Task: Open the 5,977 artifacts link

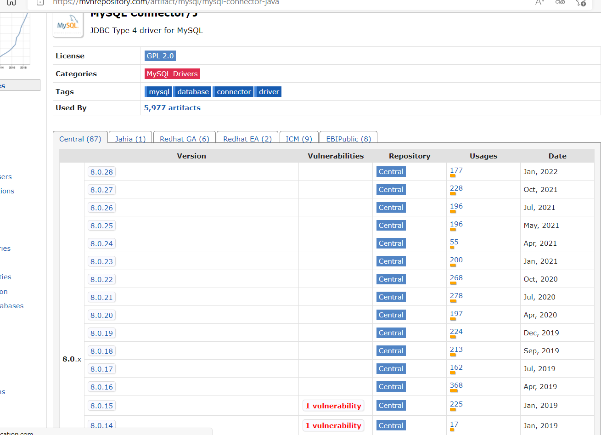Action: click(172, 108)
